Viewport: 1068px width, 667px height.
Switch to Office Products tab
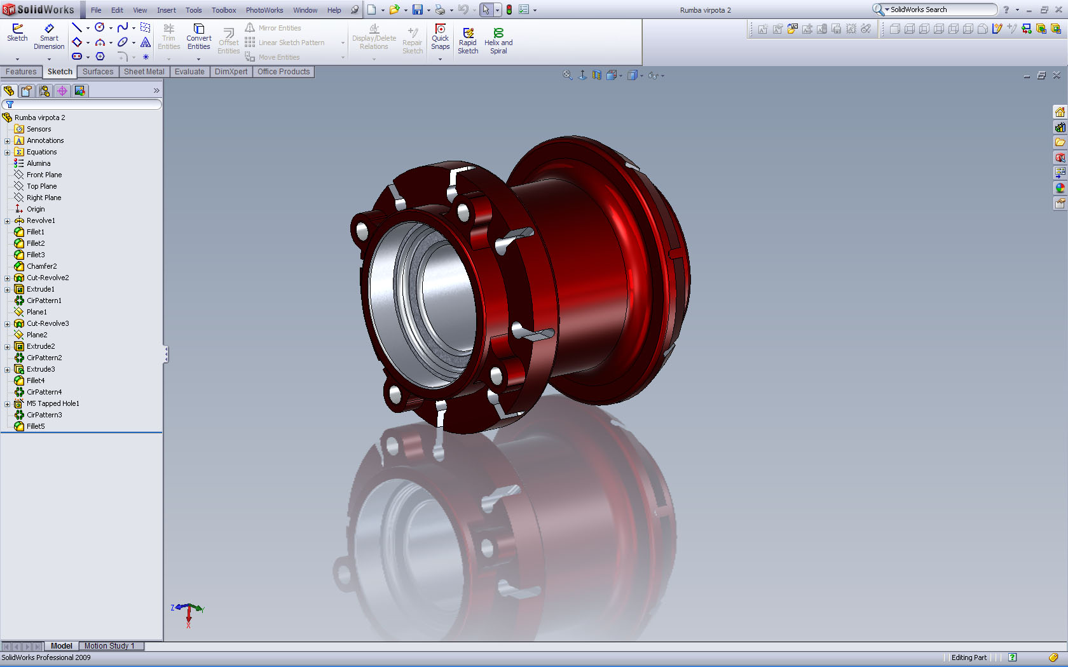click(x=284, y=72)
